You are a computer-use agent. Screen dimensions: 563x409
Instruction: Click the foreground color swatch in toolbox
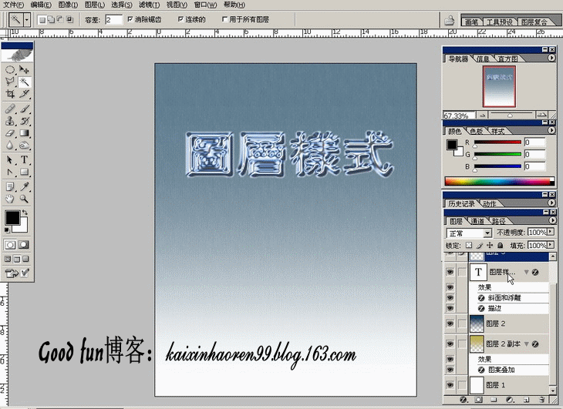coord(12,217)
